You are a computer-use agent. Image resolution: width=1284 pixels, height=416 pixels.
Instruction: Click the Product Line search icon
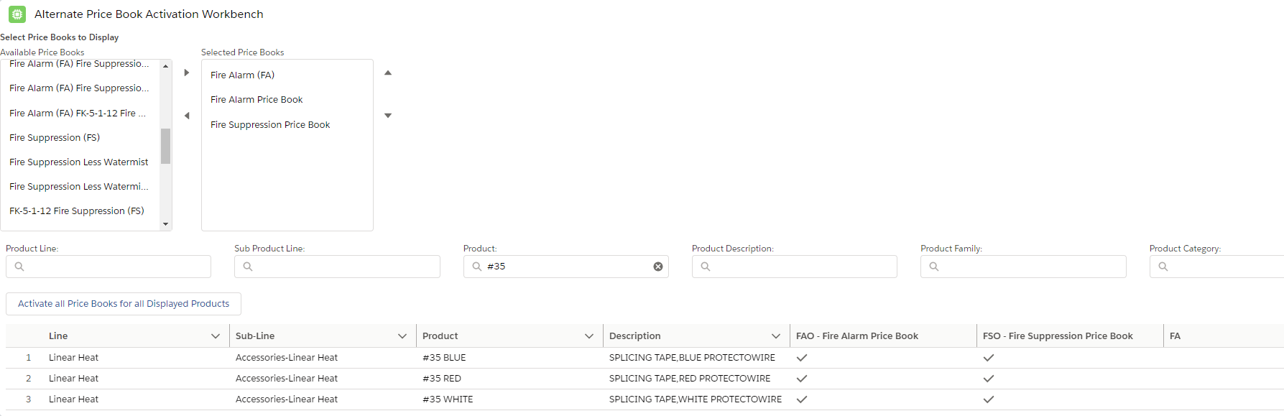(19, 267)
